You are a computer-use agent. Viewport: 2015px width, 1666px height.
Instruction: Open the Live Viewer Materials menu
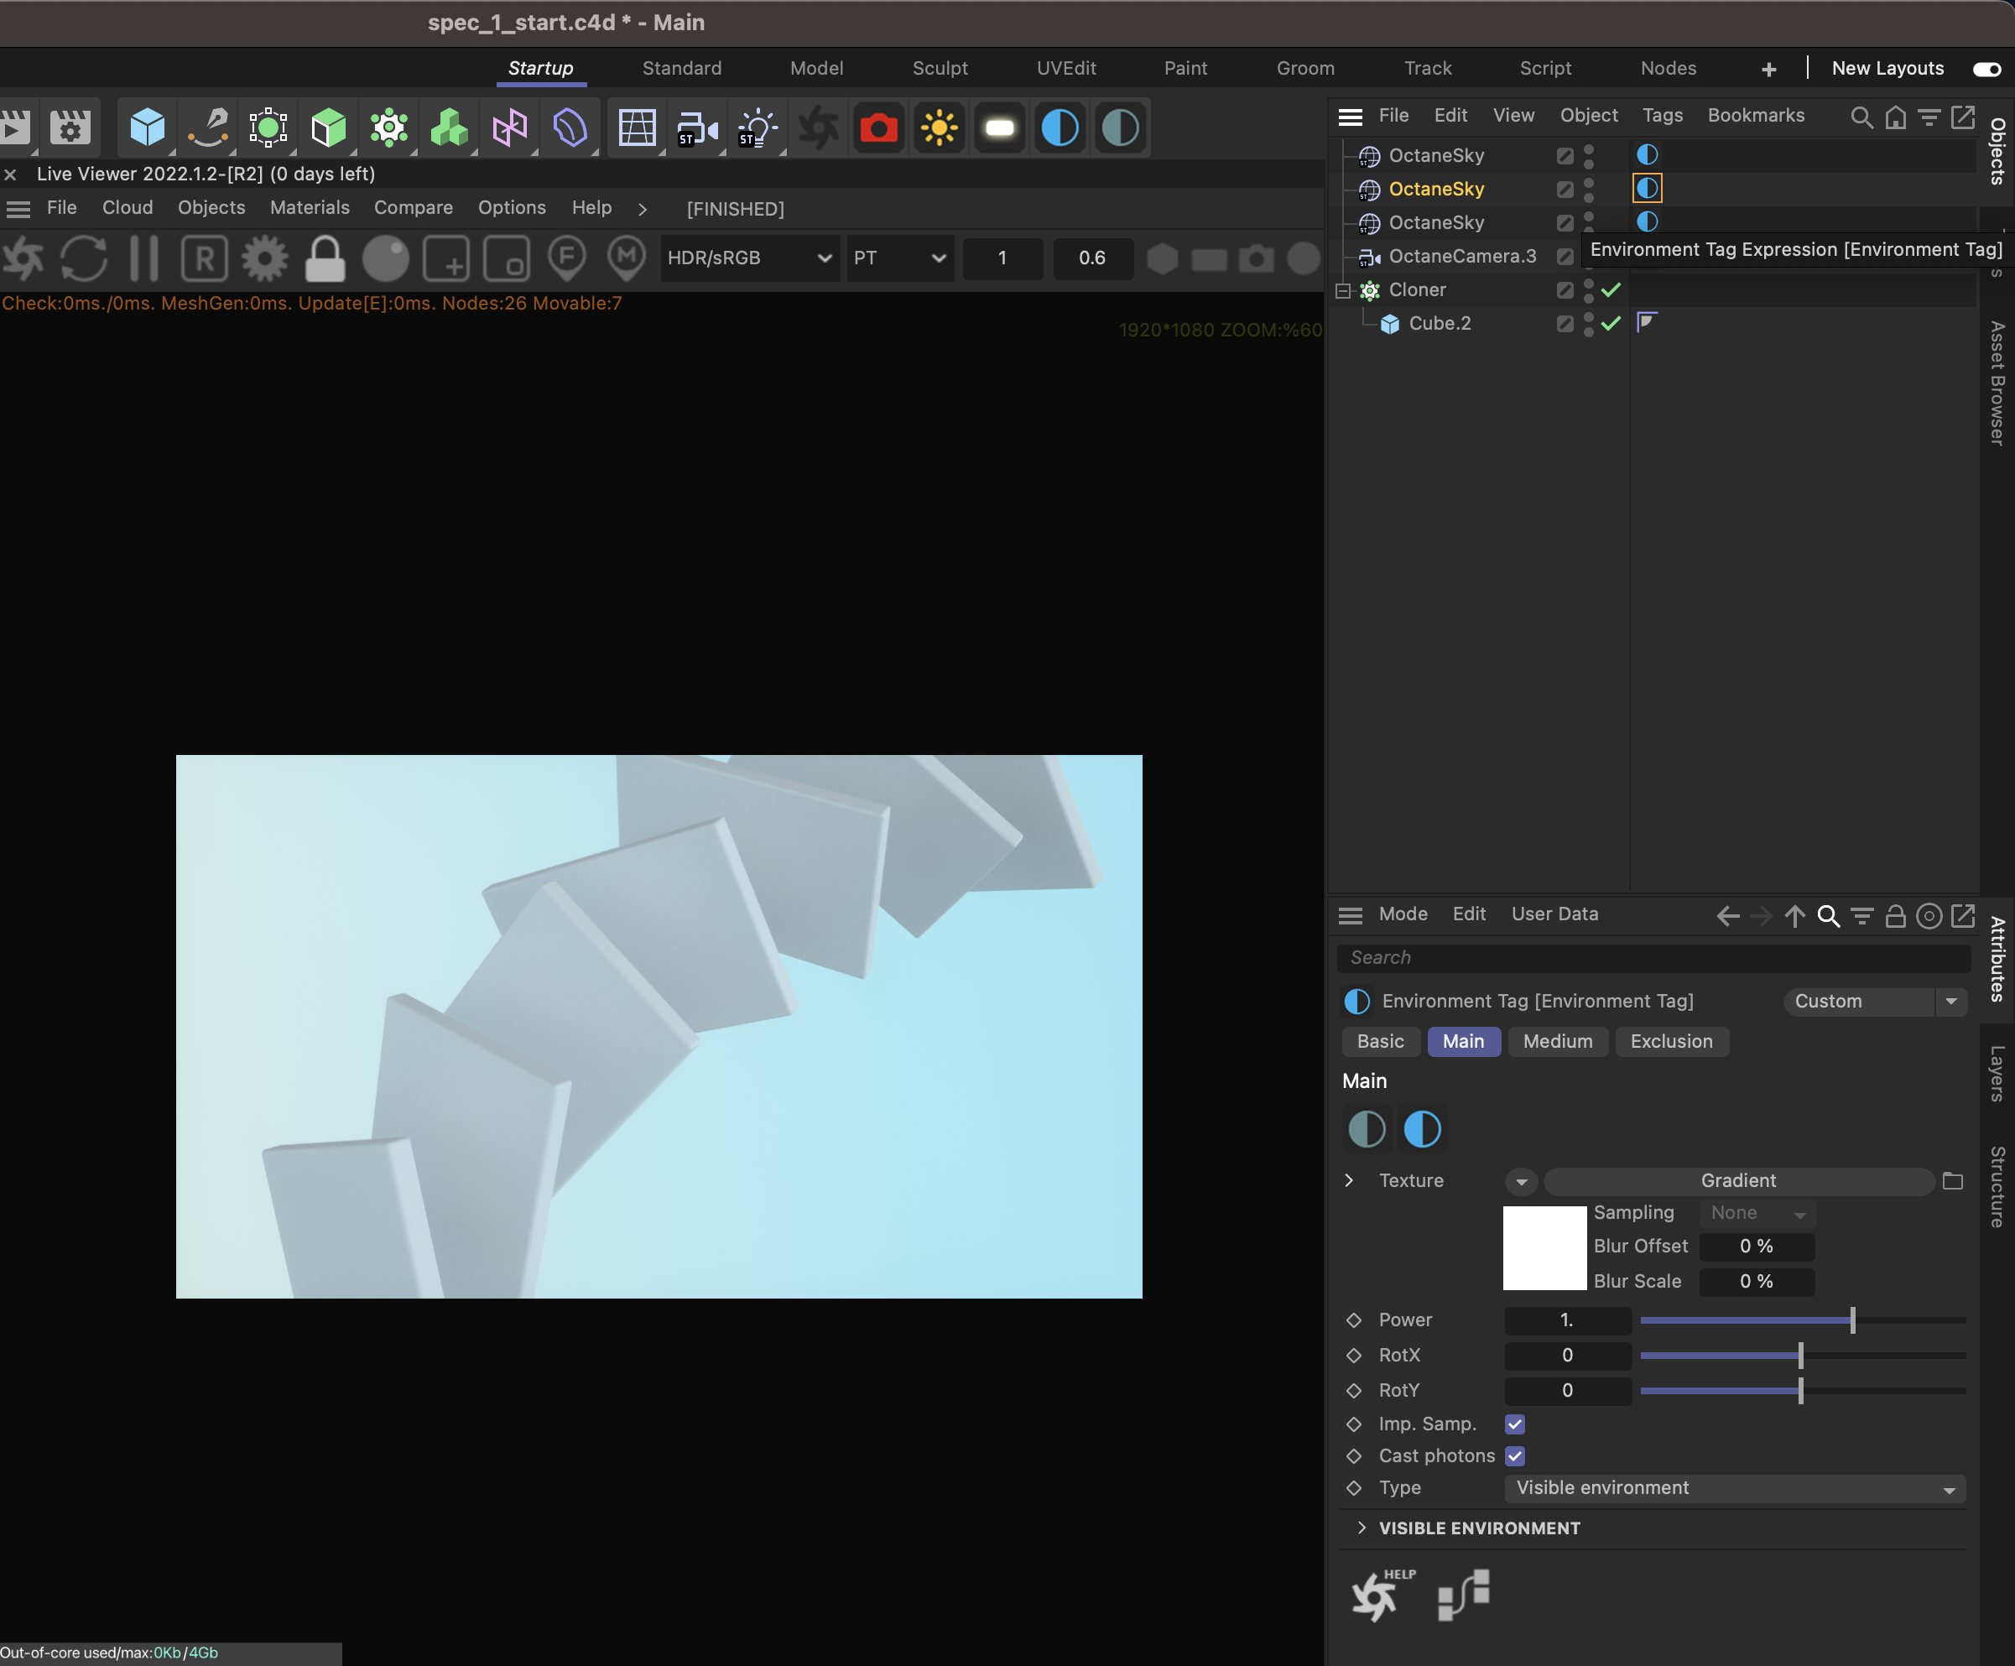click(310, 207)
